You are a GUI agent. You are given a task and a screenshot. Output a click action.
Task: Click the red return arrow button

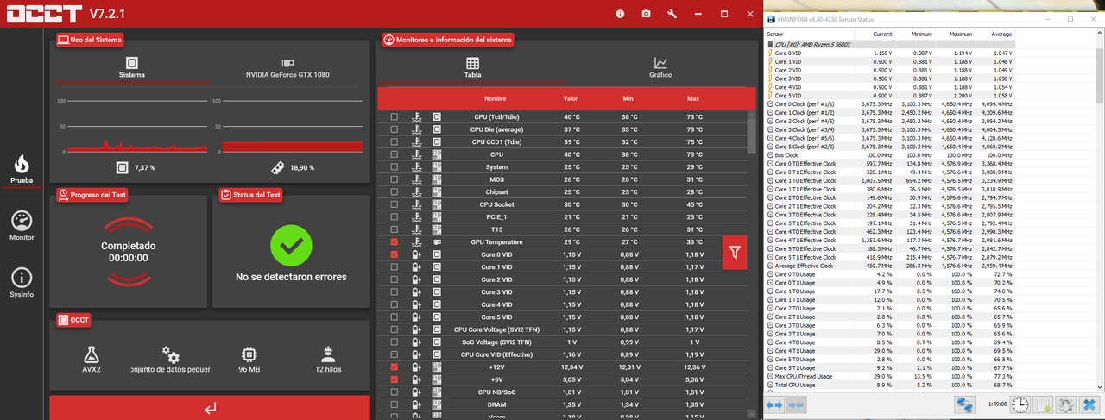tap(210, 408)
